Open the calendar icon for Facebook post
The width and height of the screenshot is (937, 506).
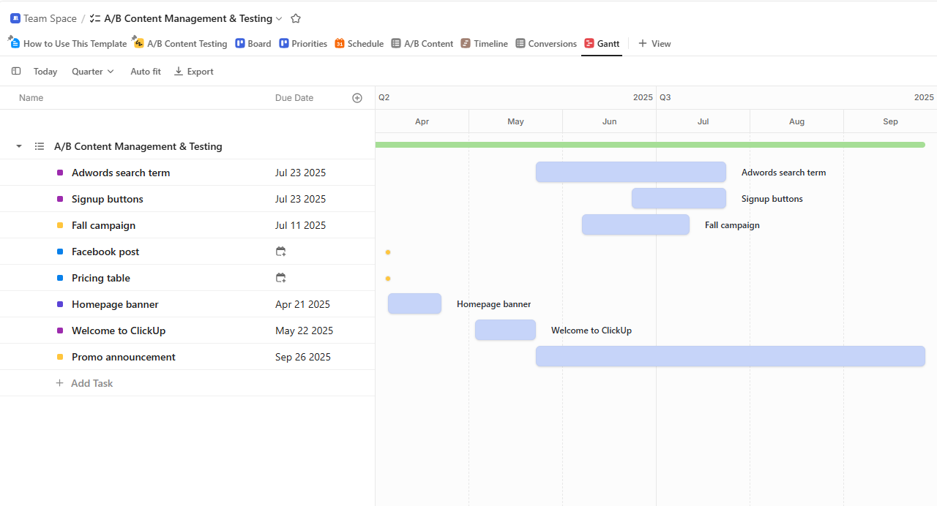(x=280, y=251)
